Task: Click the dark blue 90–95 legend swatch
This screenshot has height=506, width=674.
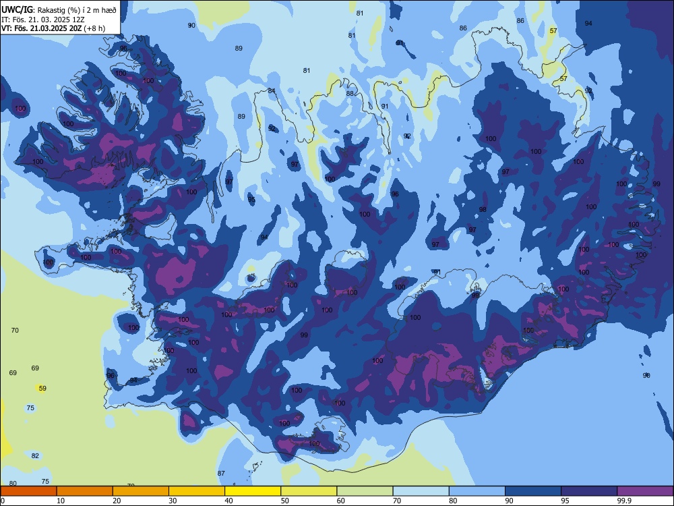Action: click(533, 491)
